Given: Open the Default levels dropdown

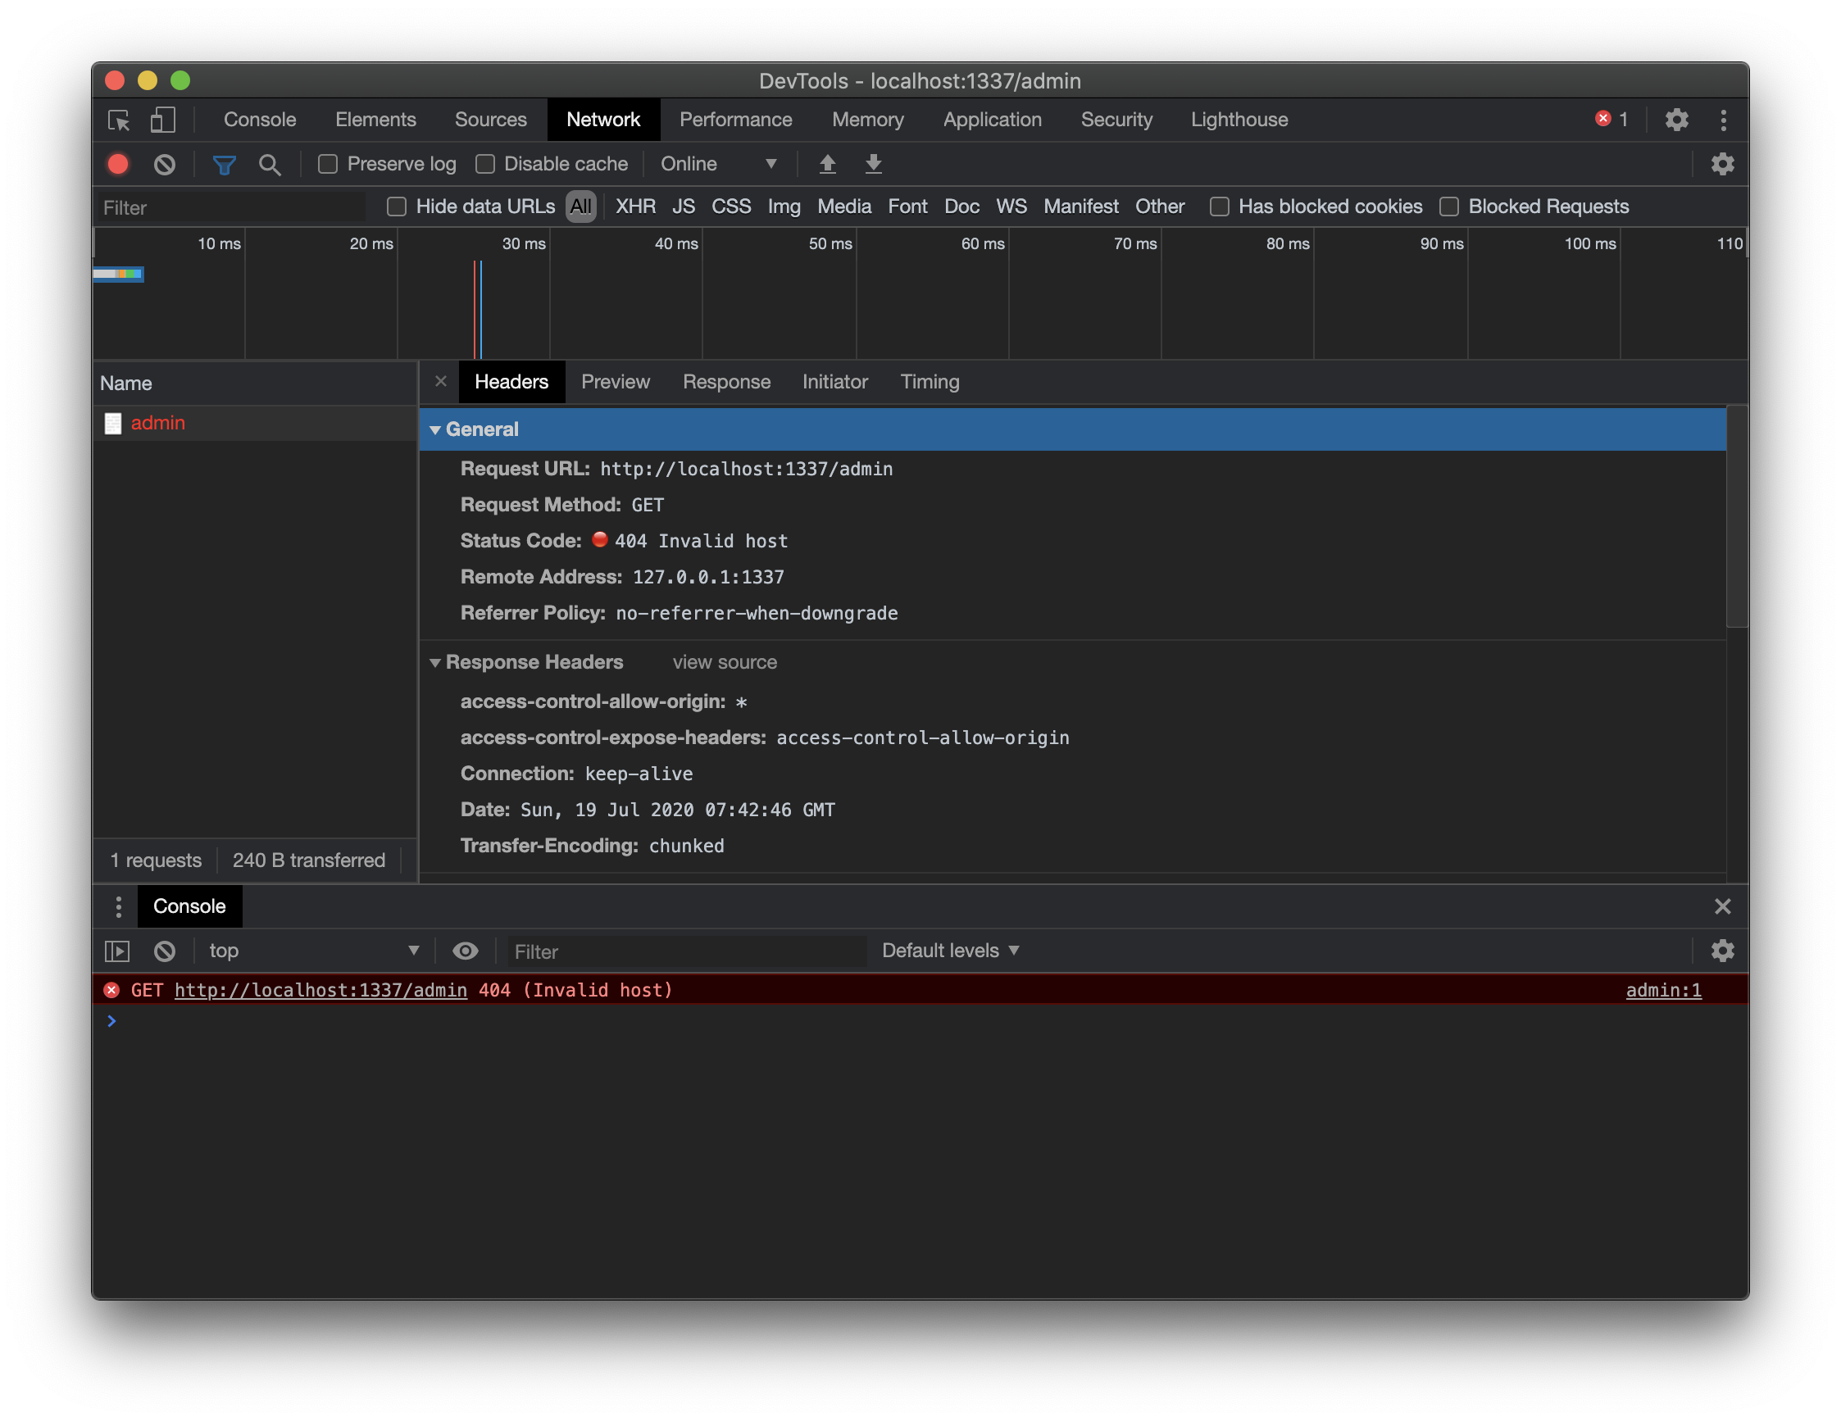Looking at the screenshot, I should [949, 950].
